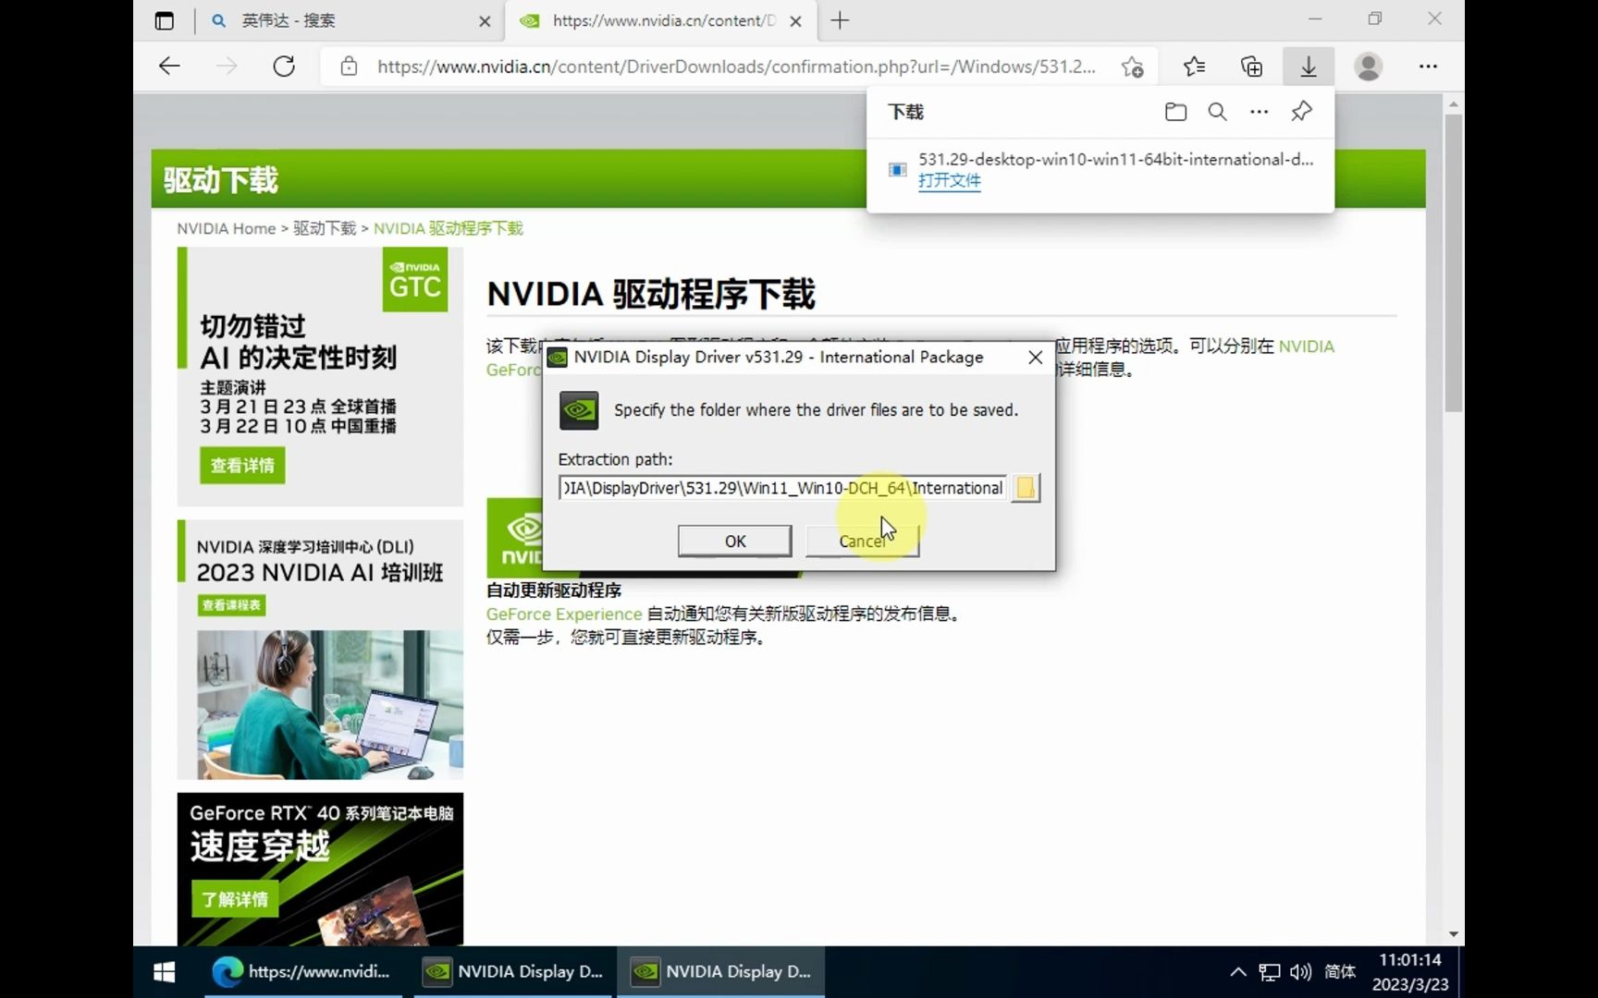The width and height of the screenshot is (1598, 998).
Task: Reload the current page
Action: (x=284, y=66)
